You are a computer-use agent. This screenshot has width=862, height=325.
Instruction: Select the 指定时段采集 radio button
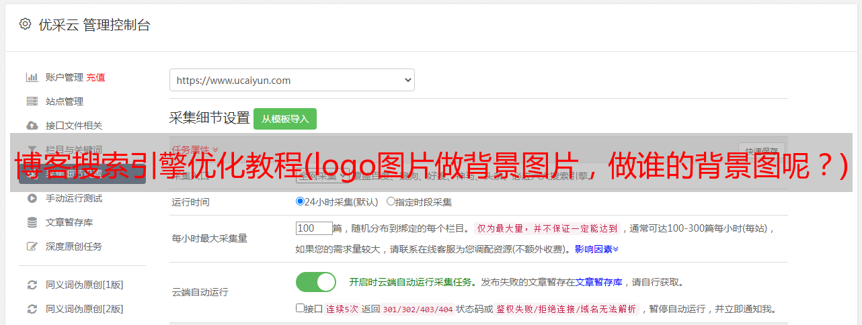point(391,201)
